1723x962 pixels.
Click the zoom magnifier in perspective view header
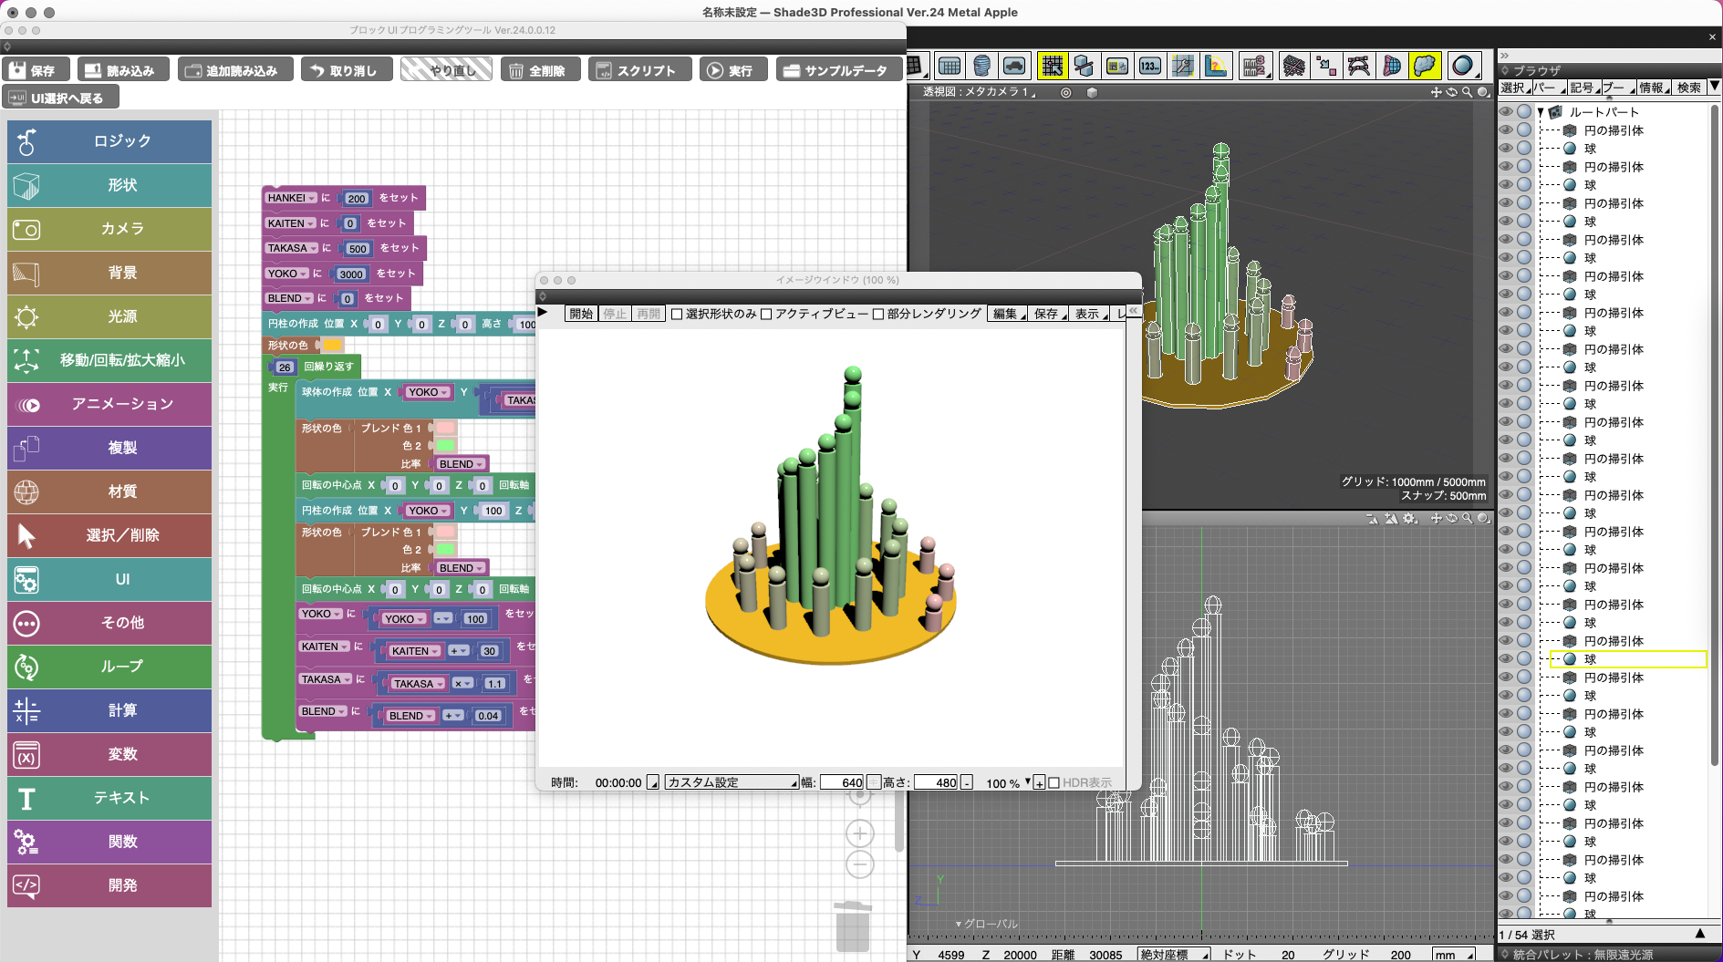click(1467, 92)
